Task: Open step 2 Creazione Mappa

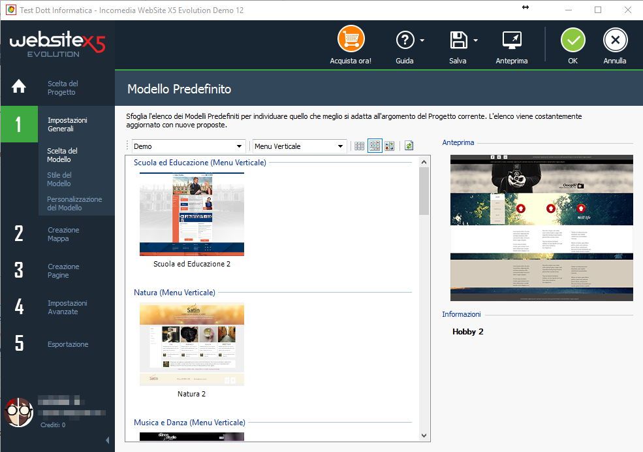Action: (x=63, y=234)
